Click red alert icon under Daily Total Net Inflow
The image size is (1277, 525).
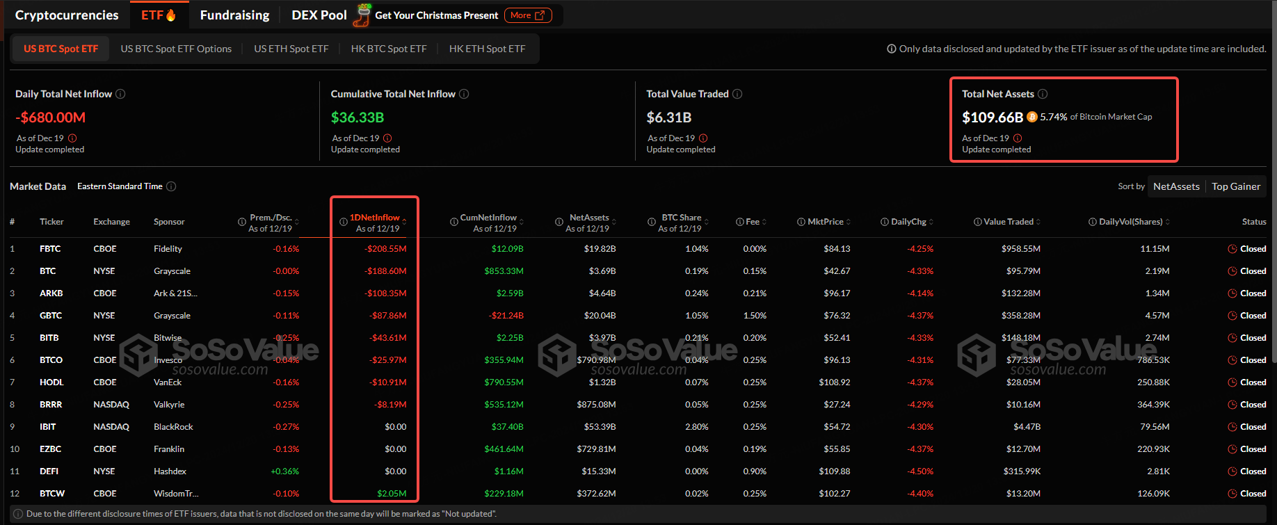72,138
